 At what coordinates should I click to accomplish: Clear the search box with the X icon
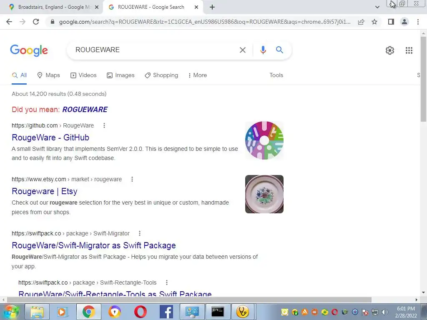tap(242, 50)
